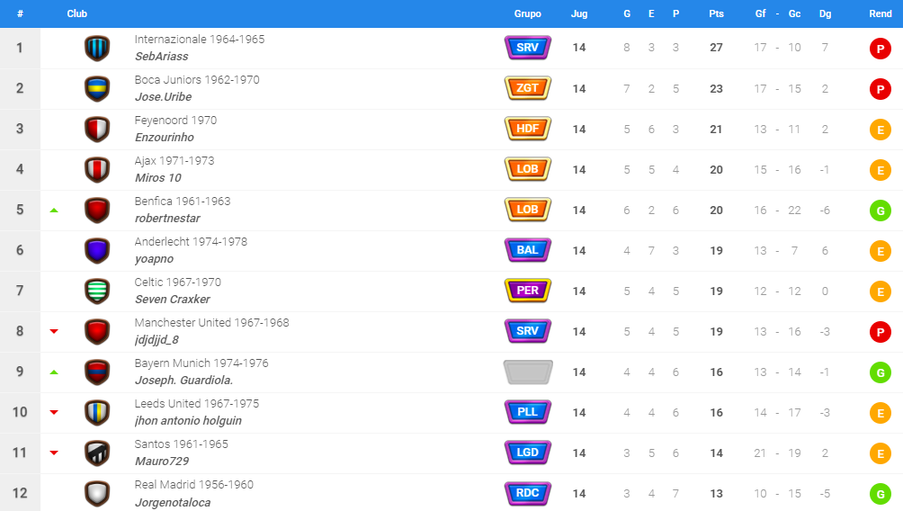Click the red P result badge for Internazionale
903x511 pixels.
[x=880, y=49]
